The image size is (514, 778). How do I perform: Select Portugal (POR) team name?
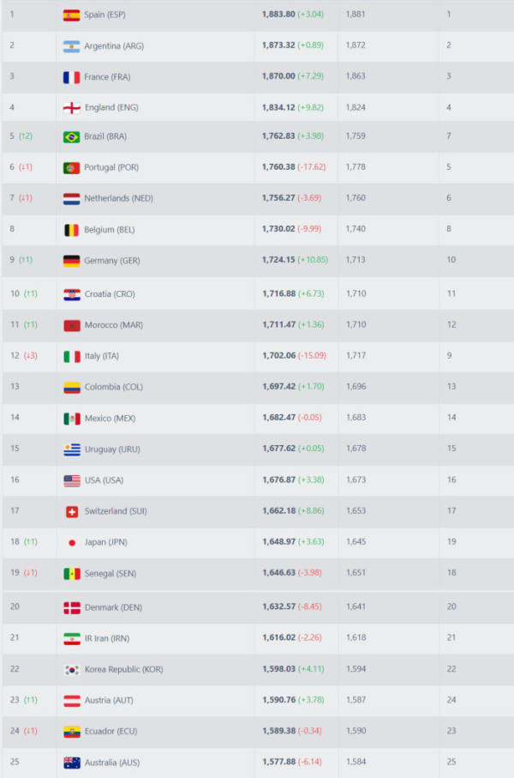point(111,167)
